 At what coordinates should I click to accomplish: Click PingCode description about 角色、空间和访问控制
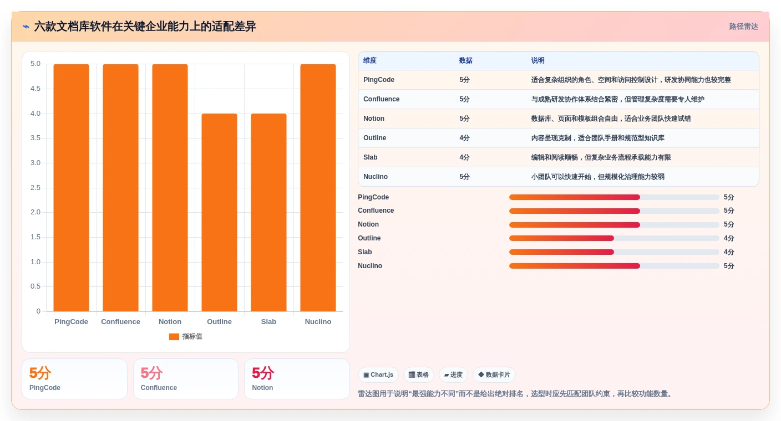pyautogui.click(x=631, y=80)
